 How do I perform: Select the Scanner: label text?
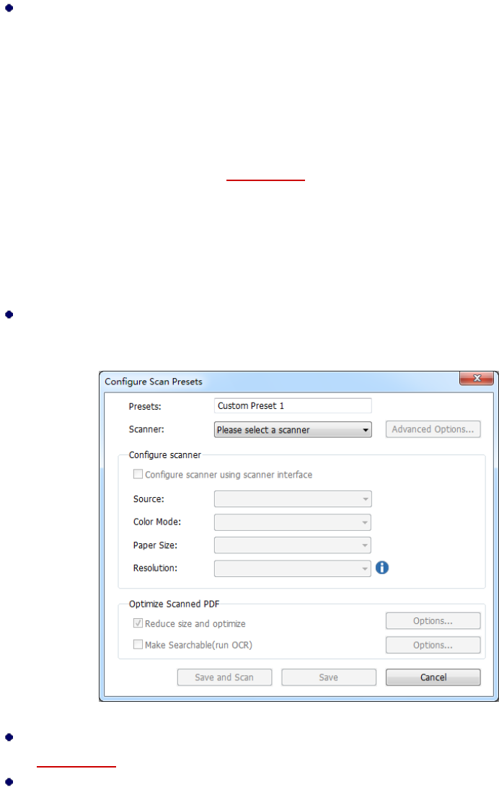146,429
